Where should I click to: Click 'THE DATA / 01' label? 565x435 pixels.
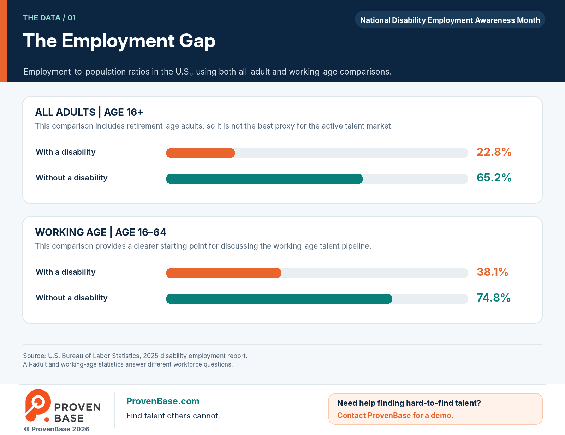tap(49, 18)
